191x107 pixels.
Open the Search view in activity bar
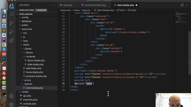coord(11,15)
